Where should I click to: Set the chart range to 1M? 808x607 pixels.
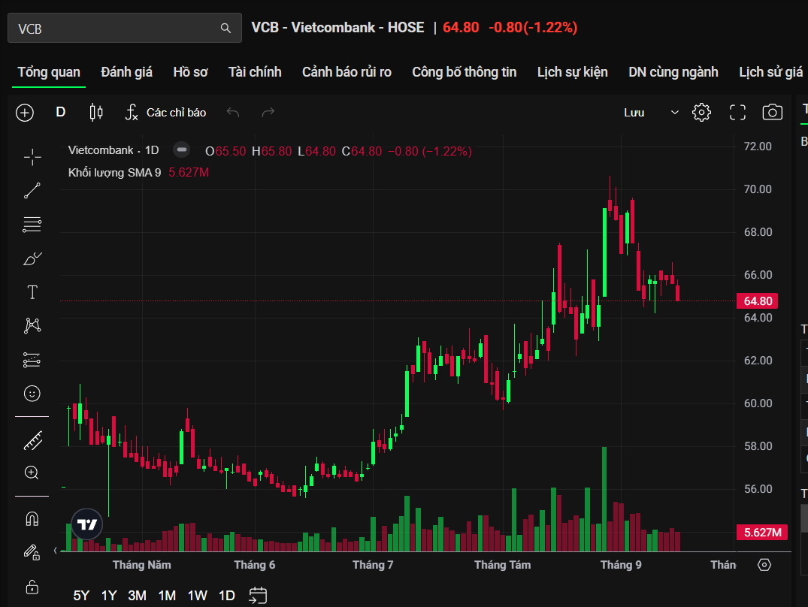pyautogui.click(x=167, y=596)
